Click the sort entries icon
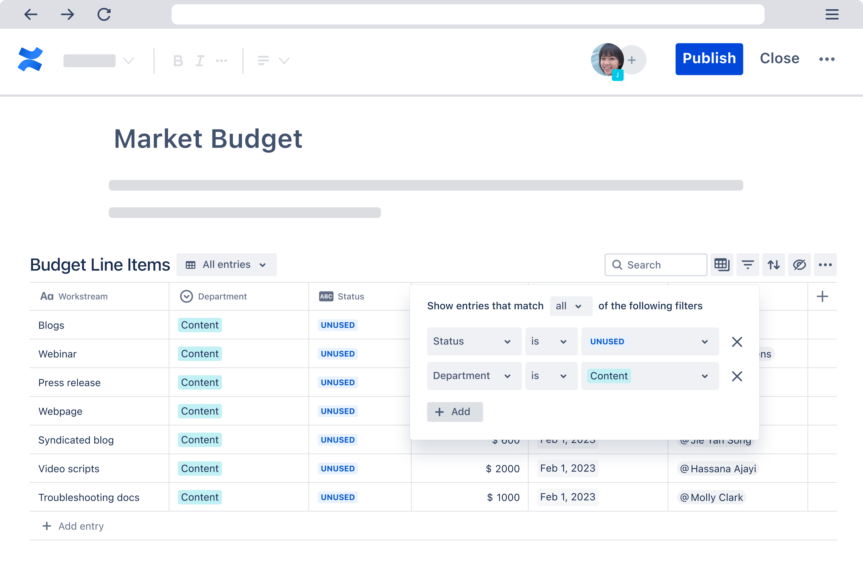The image size is (863, 567). (x=773, y=265)
